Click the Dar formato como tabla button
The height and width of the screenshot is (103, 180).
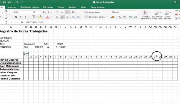(x=157, y=15)
